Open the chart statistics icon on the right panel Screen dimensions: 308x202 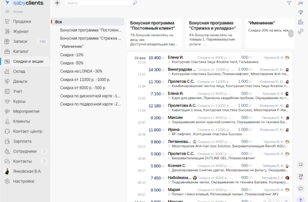(x=300, y=22)
